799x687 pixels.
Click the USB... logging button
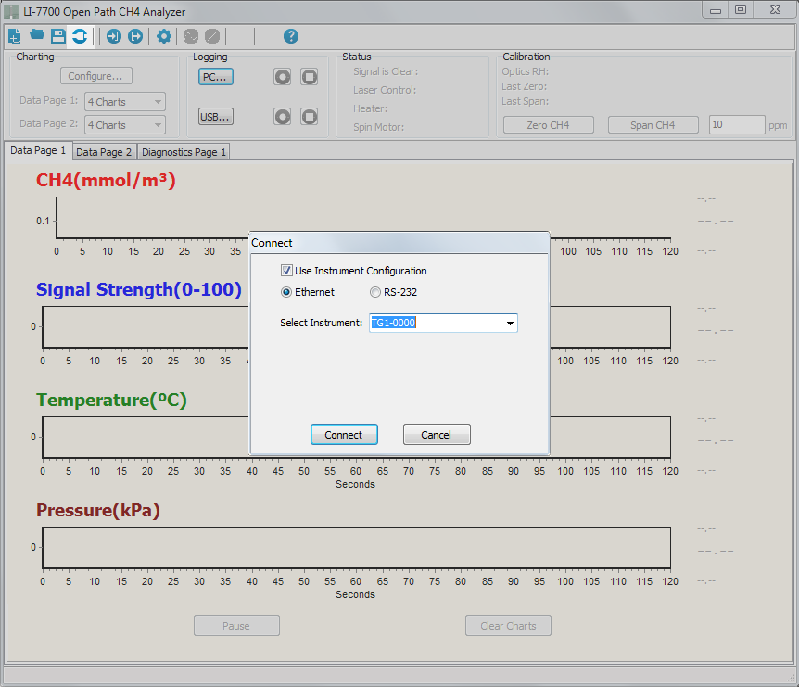[216, 117]
